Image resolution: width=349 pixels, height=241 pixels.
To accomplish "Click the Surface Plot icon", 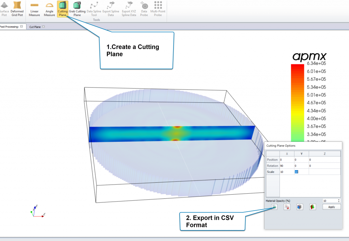I will click(4, 9).
